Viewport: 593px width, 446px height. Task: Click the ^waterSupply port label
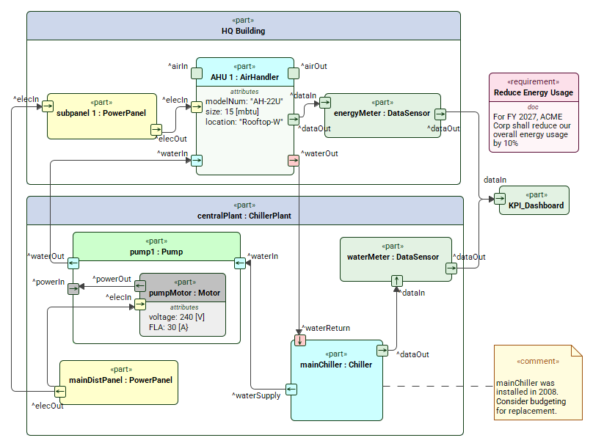256,395
